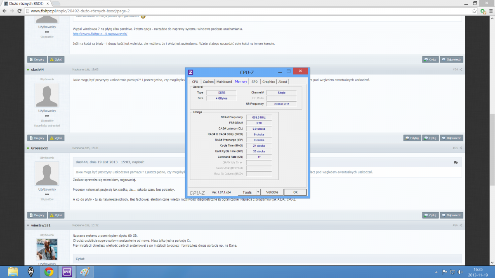Select the Mainboard tab
The width and height of the screenshot is (495, 278).
224,82
